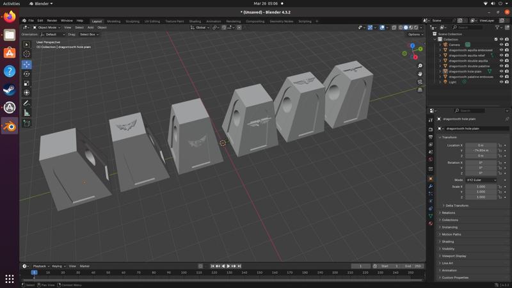Screen dimensions: 512x288
Task: Choose the Scale tool
Action: coord(27,83)
